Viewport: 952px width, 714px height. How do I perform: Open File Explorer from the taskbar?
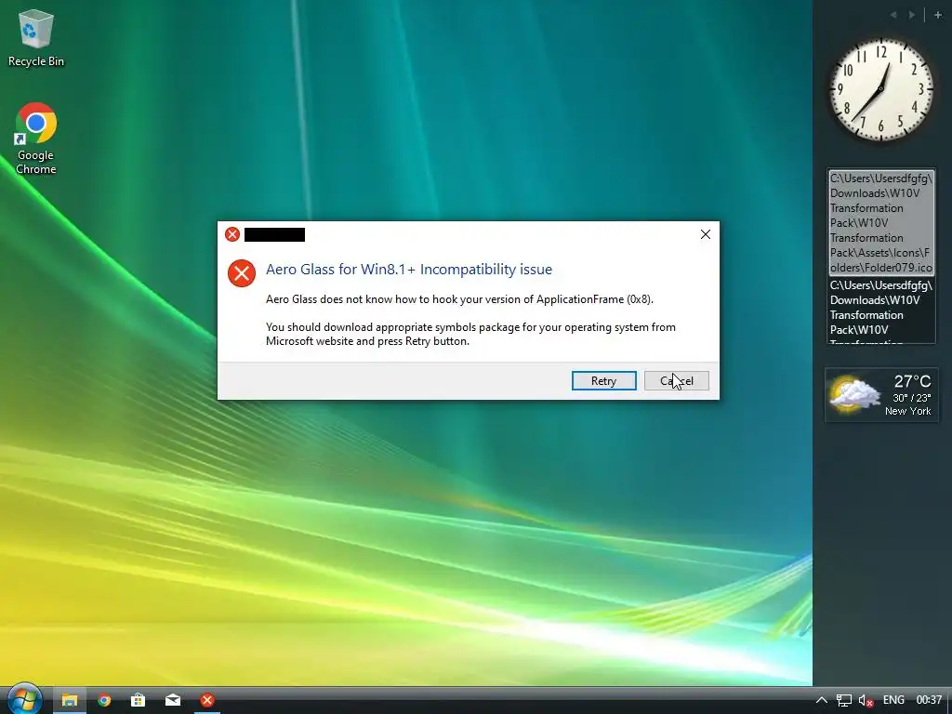pos(70,700)
